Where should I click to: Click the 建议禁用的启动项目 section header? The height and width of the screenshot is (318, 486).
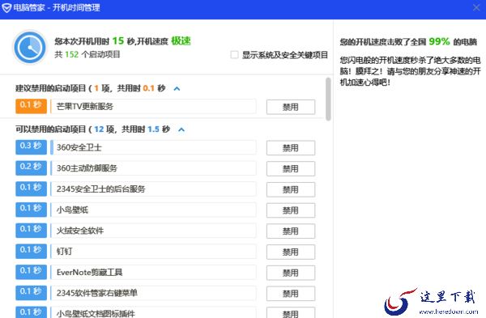[x=91, y=88]
